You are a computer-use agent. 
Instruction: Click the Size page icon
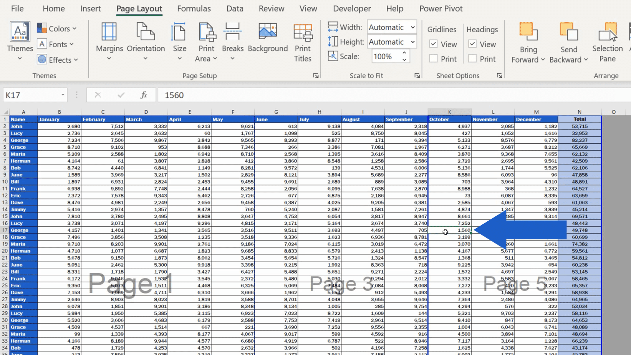pyautogui.click(x=179, y=33)
